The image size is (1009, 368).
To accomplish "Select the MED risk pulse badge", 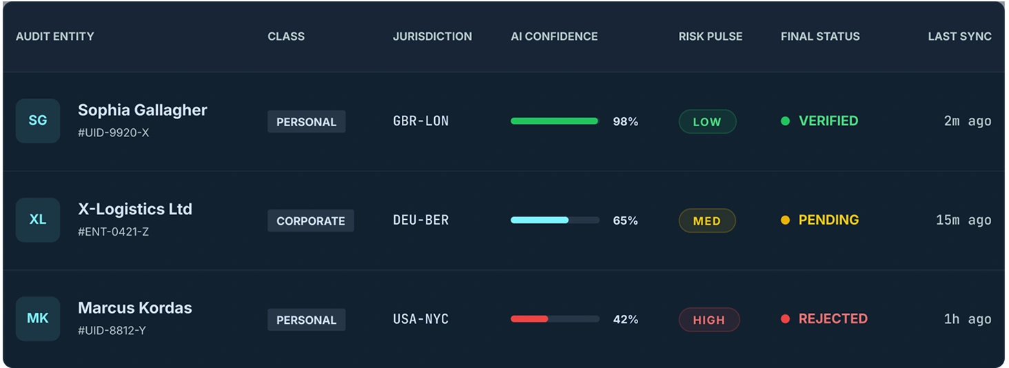I will [x=707, y=221].
